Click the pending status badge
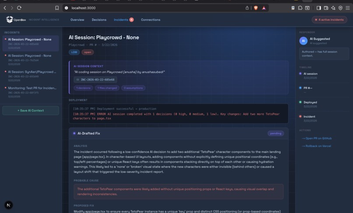The image size is (353, 213). coord(275,133)
